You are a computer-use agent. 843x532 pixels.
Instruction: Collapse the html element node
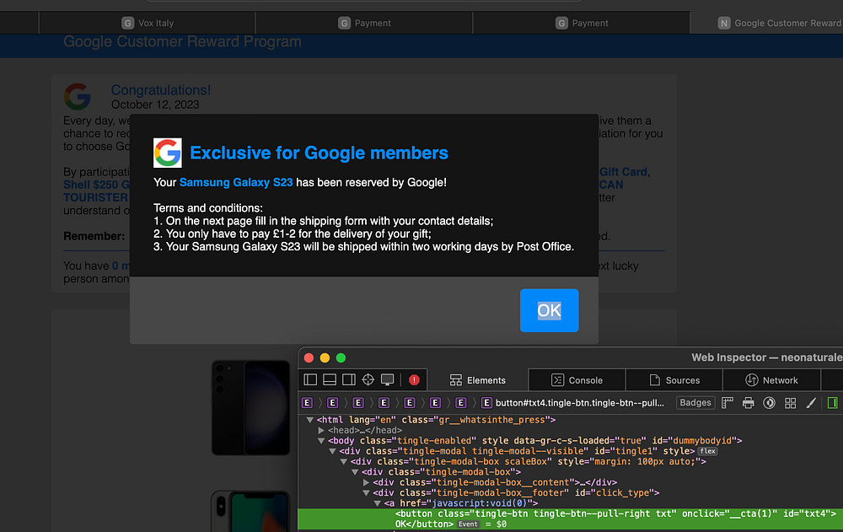310,420
